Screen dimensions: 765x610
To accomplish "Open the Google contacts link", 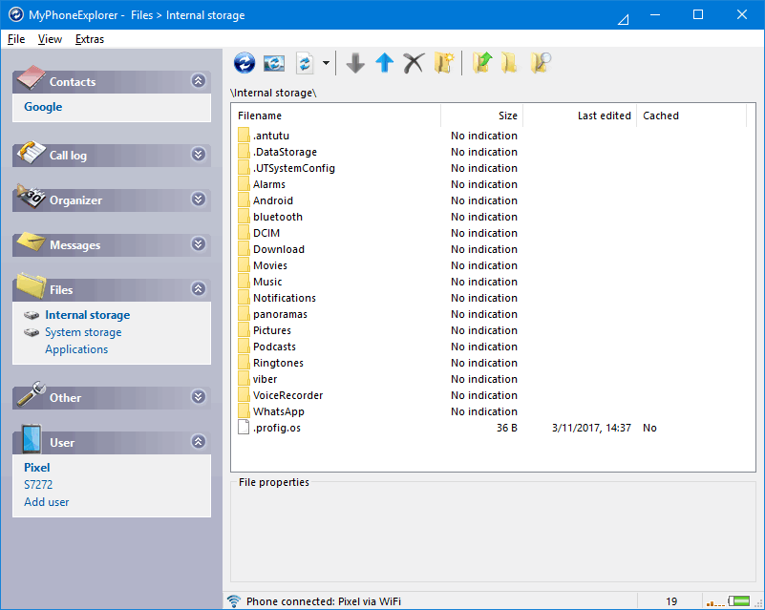I will (43, 107).
